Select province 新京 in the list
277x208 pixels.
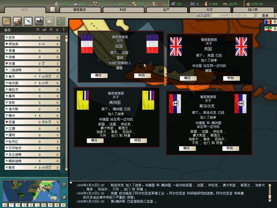tap(32, 167)
